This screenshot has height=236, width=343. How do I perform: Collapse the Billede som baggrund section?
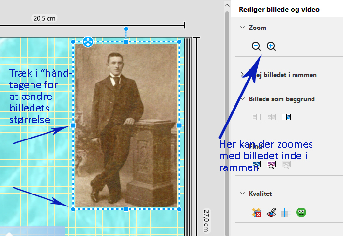(x=243, y=99)
